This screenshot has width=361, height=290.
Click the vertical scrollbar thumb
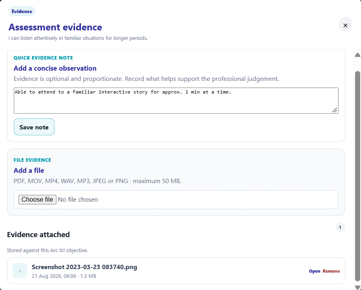pyautogui.click(x=357, y=176)
